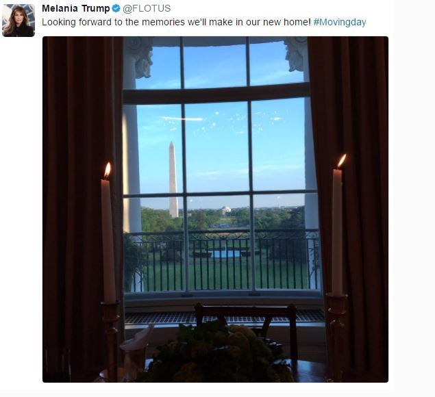Click the tweet text about new home
The height and width of the screenshot is (397, 435).
pos(177,22)
